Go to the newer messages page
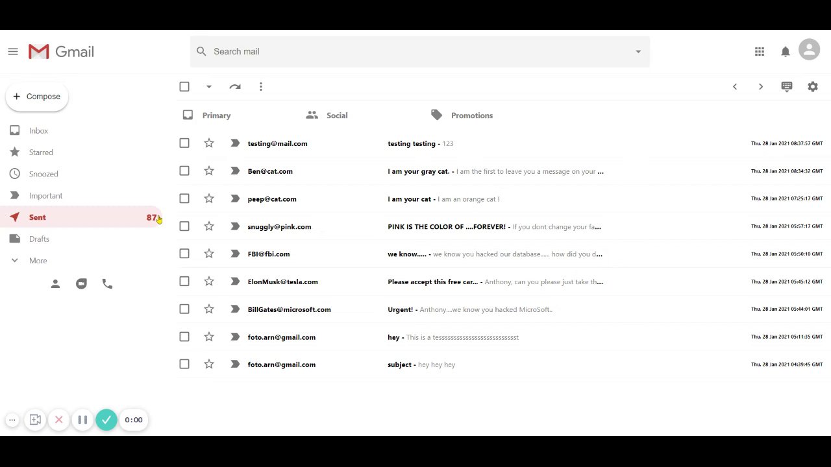This screenshot has height=467, width=831. (x=735, y=87)
